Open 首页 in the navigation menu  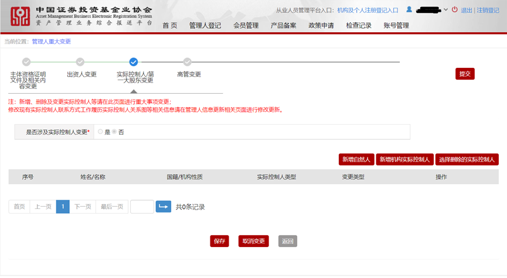click(170, 26)
